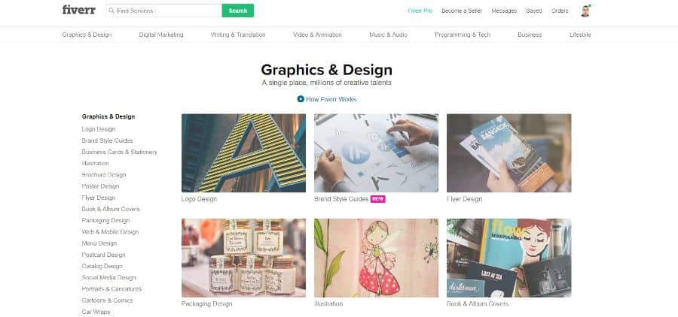Open the Digital Marketing category menu

coord(161,35)
